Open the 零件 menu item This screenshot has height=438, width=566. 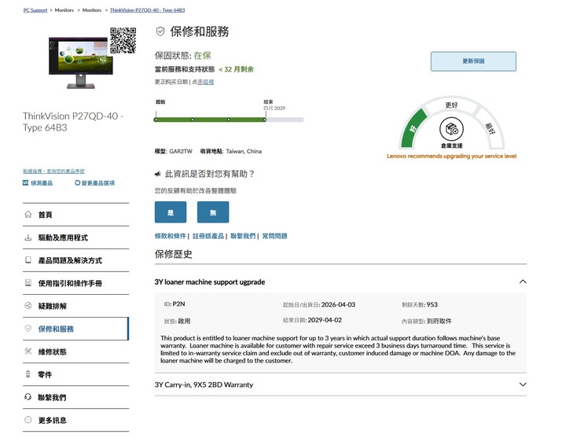(x=75, y=374)
